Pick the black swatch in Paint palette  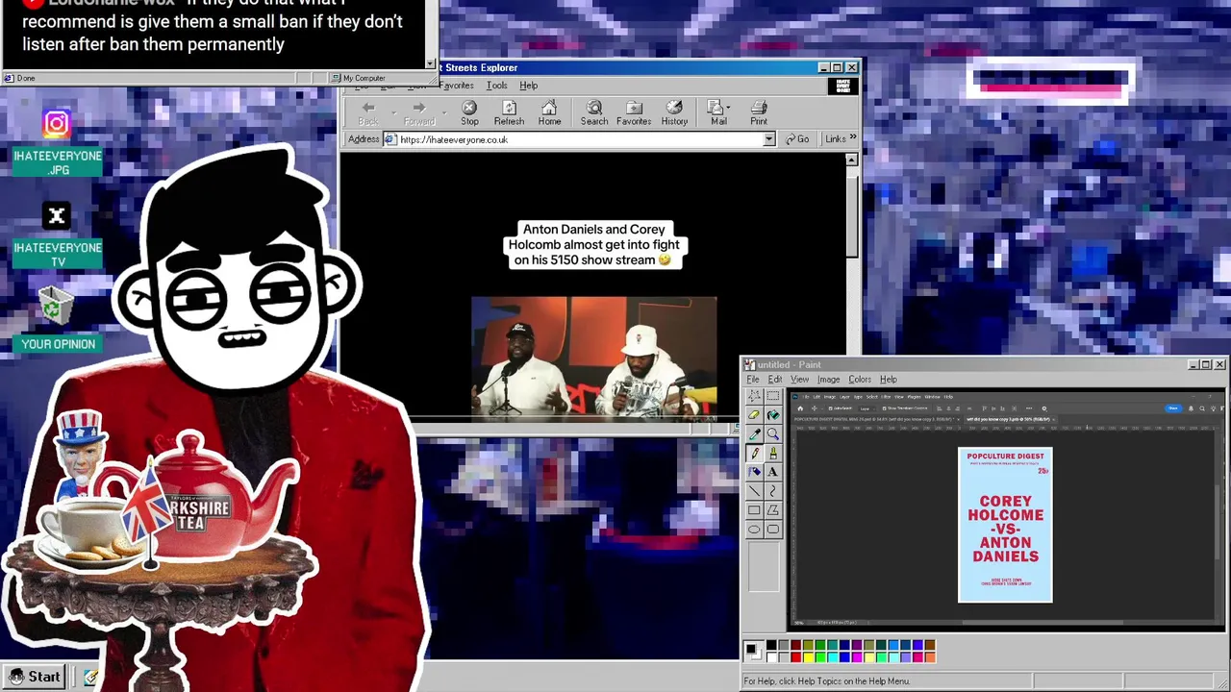[x=771, y=645]
